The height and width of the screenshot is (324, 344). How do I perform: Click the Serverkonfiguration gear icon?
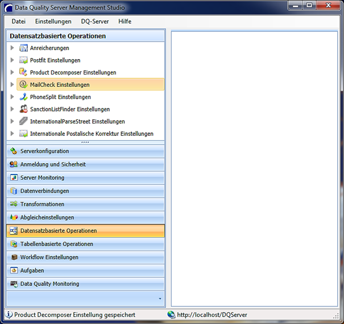(14, 151)
